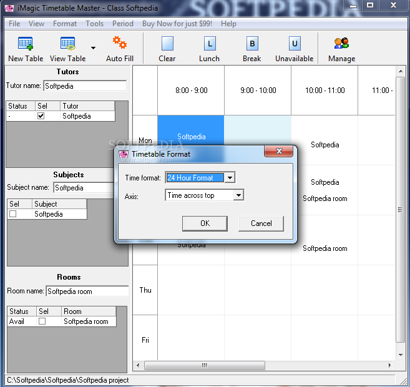Screen dimensions: 410x387
Task: Select the Softpedia room row in Rooms list
Action: tap(62, 321)
